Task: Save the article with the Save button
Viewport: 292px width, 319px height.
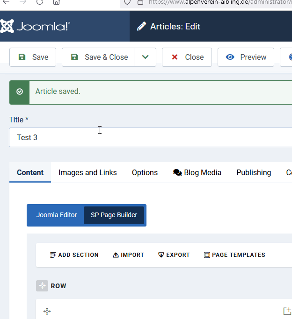Action: click(33, 57)
